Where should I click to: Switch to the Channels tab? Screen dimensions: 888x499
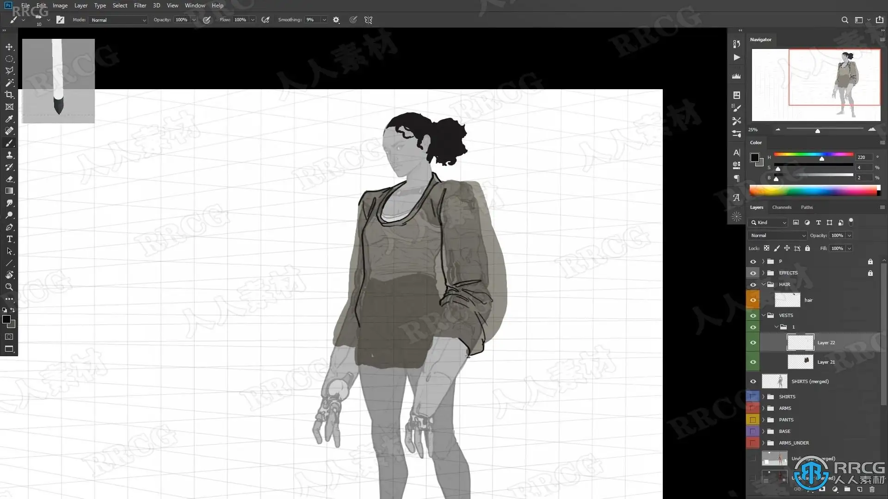782,207
